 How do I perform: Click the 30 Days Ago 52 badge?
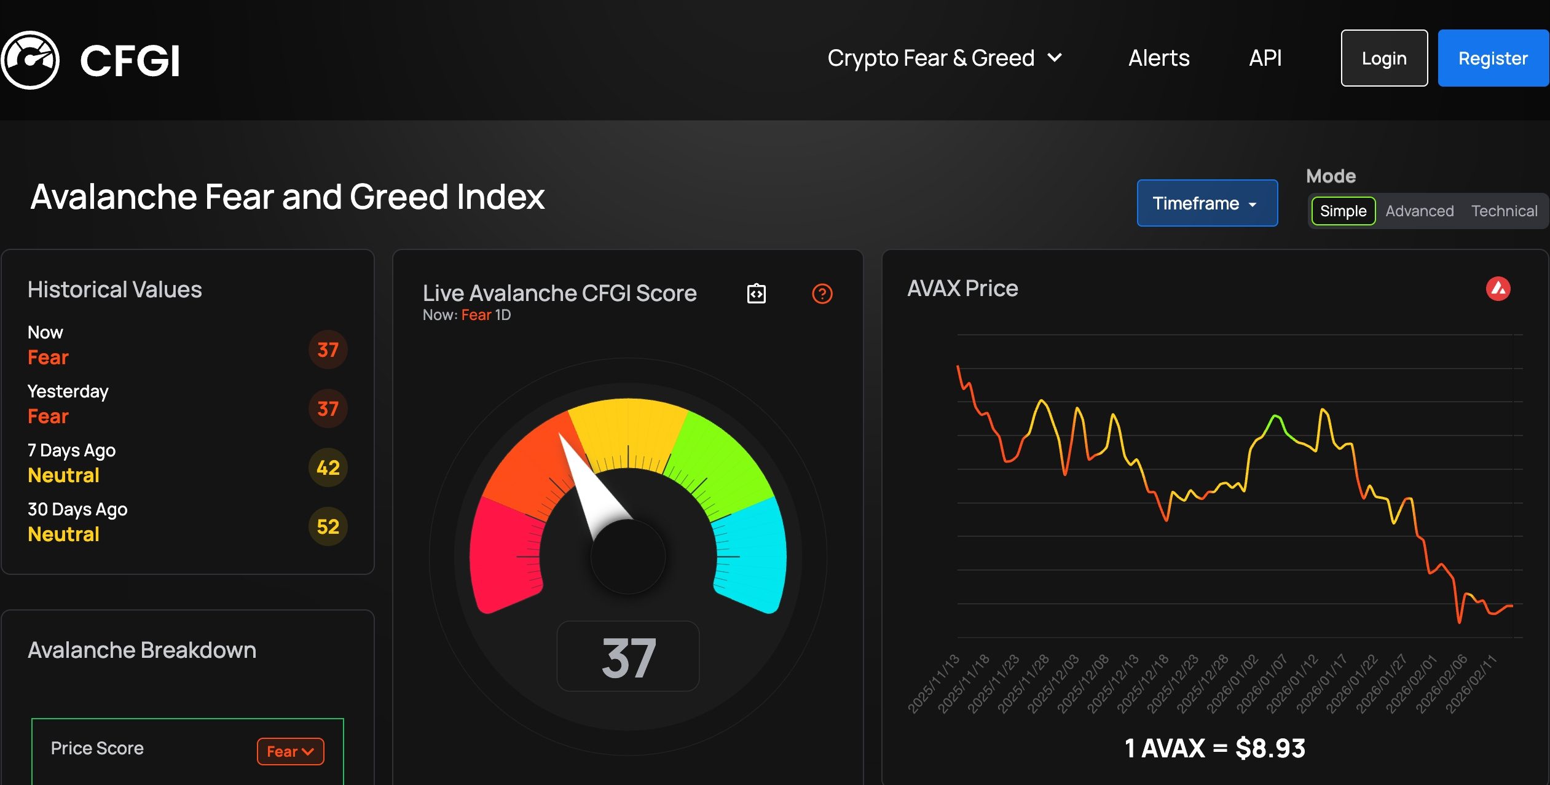pos(328,527)
